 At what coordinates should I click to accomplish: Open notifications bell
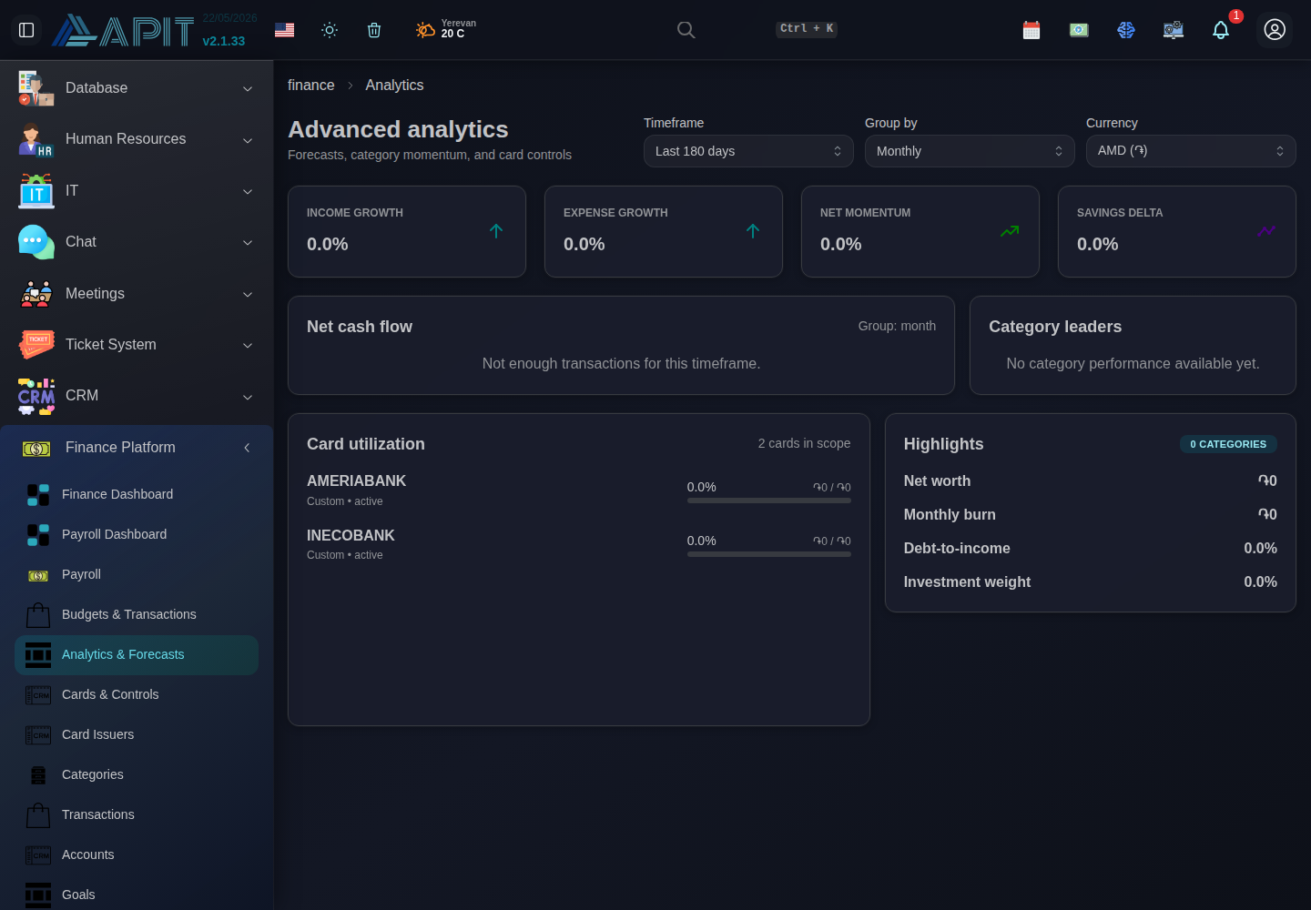click(1221, 30)
